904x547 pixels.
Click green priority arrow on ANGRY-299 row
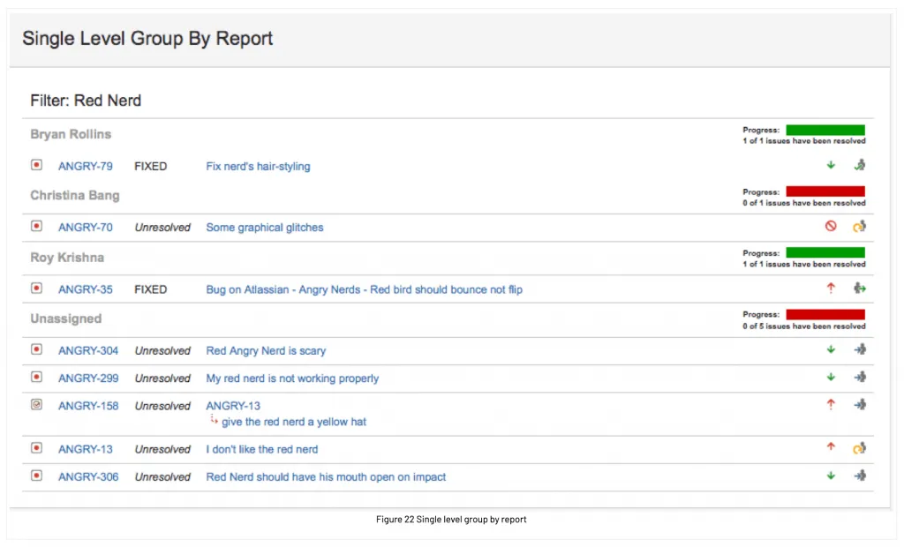831,377
